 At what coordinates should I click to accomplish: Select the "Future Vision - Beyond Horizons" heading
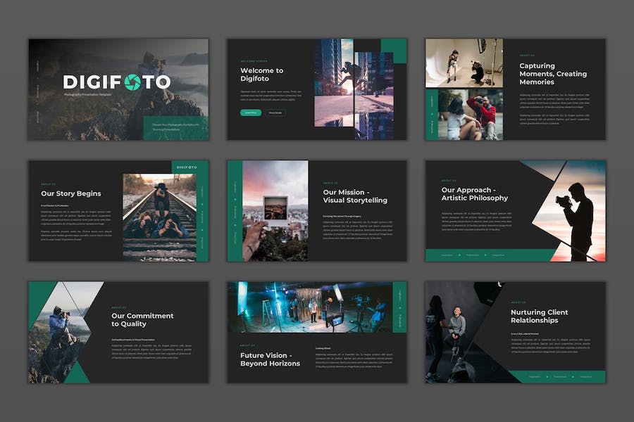tap(270, 359)
